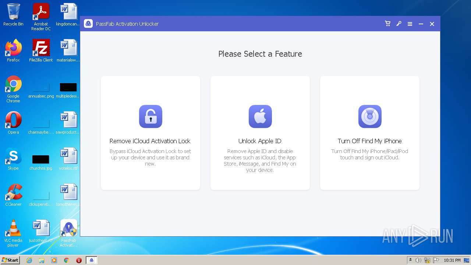471x265 pixels.
Task: Show hidden system tray icons
Action: click(411, 260)
